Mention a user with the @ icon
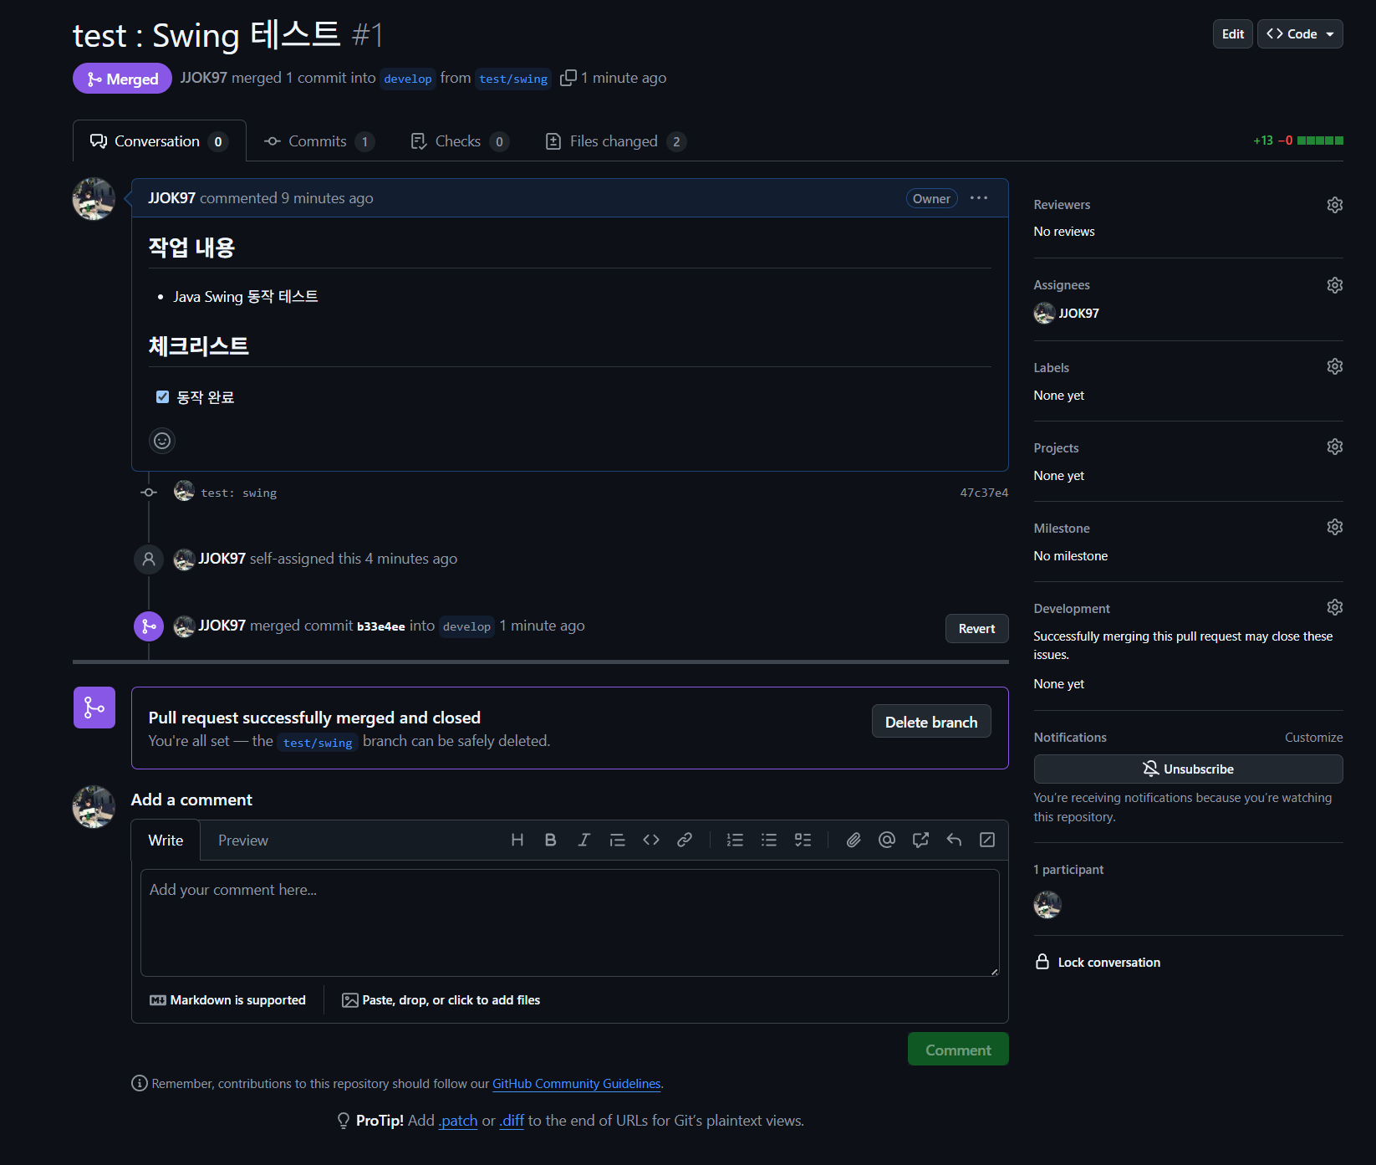 click(x=887, y=840)
